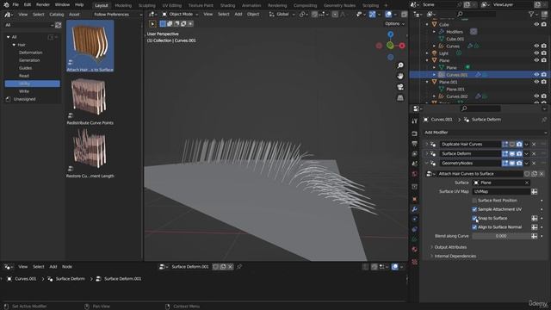Disable render camera for Plane.001
Image resolution: width=551 pixels, height=310 pixels.
(x=543, y=82)
